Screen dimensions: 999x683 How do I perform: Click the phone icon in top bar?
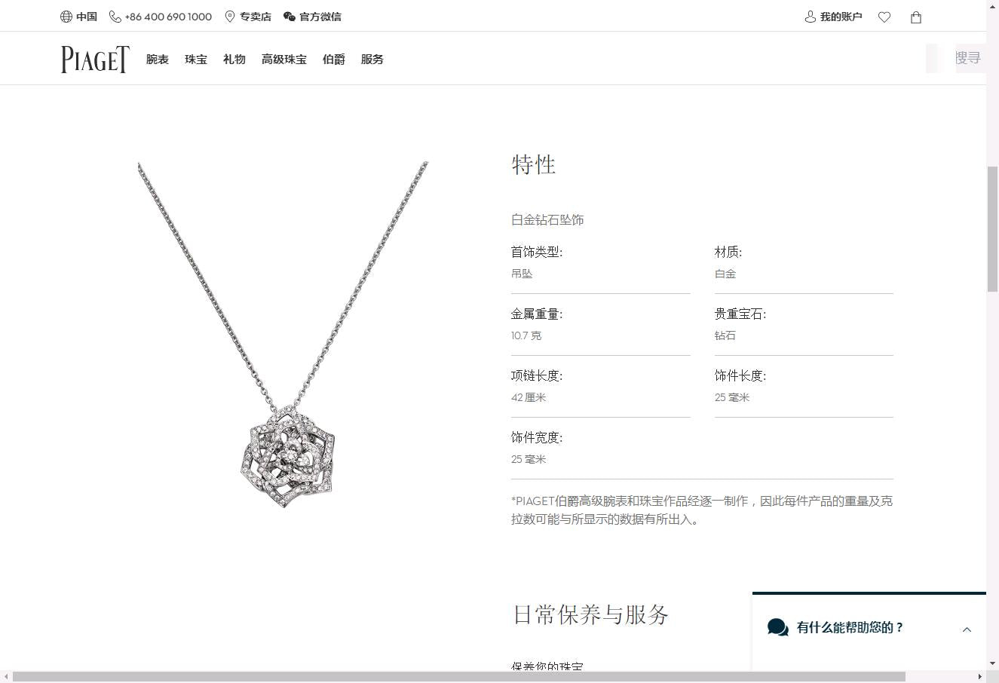[x=115, y=17]
